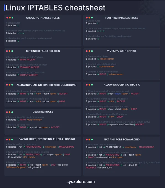Select the iptables -P INPUT ACCEPT command

tap(21, 60)
